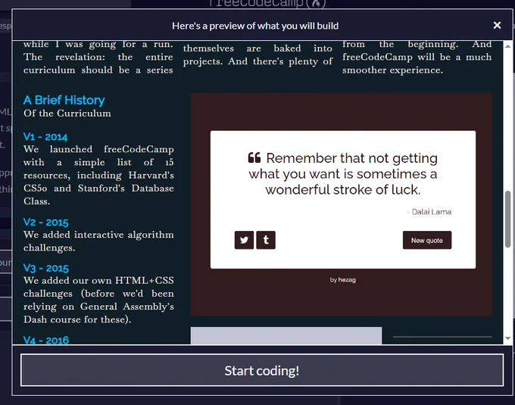Click the "We added interactive algorithm challenges" paragraph

(x=98, y=241)
